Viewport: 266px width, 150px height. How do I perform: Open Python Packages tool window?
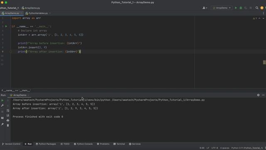tap(46, 144)
